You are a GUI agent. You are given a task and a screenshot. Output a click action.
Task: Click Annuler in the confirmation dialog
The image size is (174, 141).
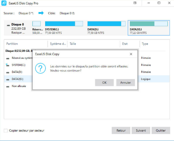click(x=125, y=83)
